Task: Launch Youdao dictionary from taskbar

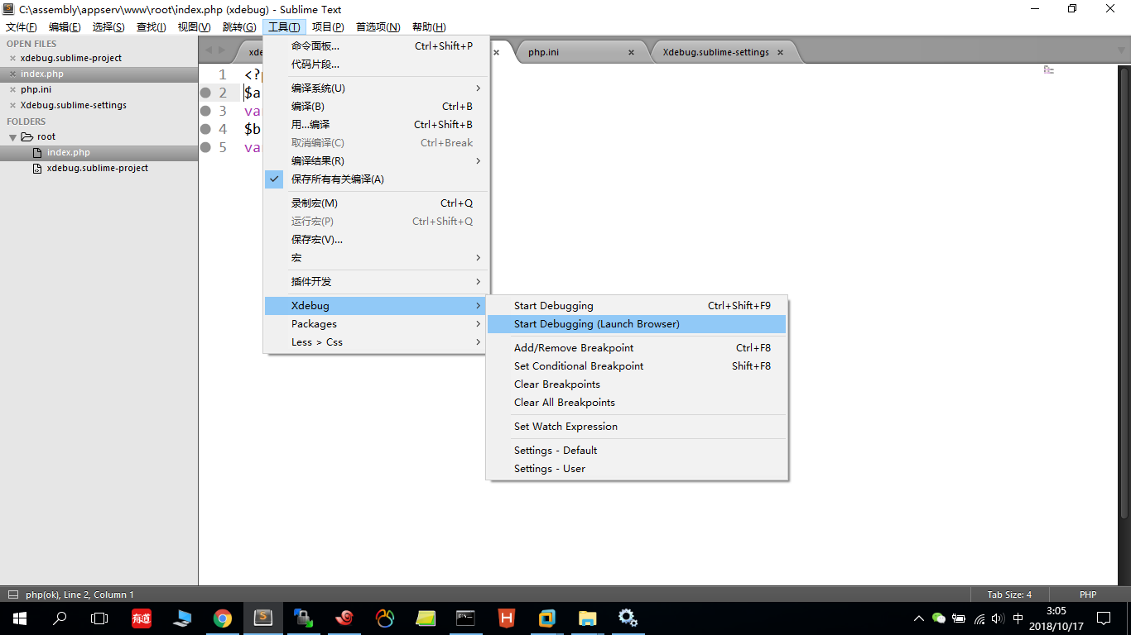Action: tap(142, 618)
